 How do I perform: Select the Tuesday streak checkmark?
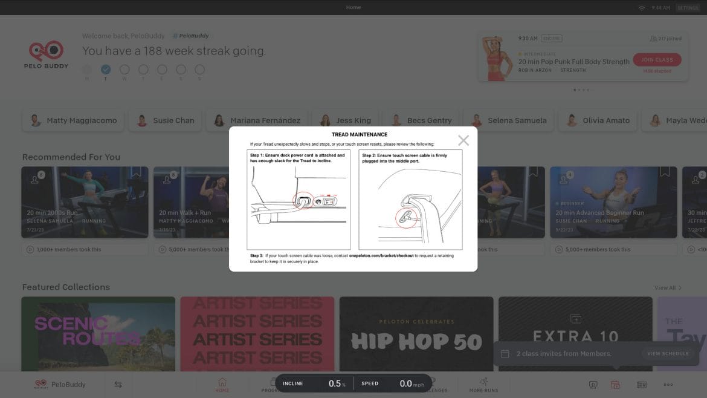click(x=106, y=70)
